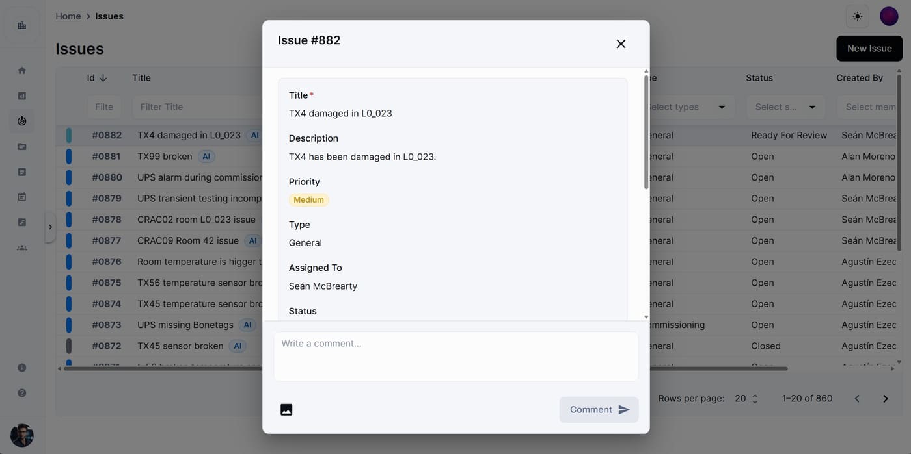
Task: Toggle light theme with sun icon
Action: point(858,16)
